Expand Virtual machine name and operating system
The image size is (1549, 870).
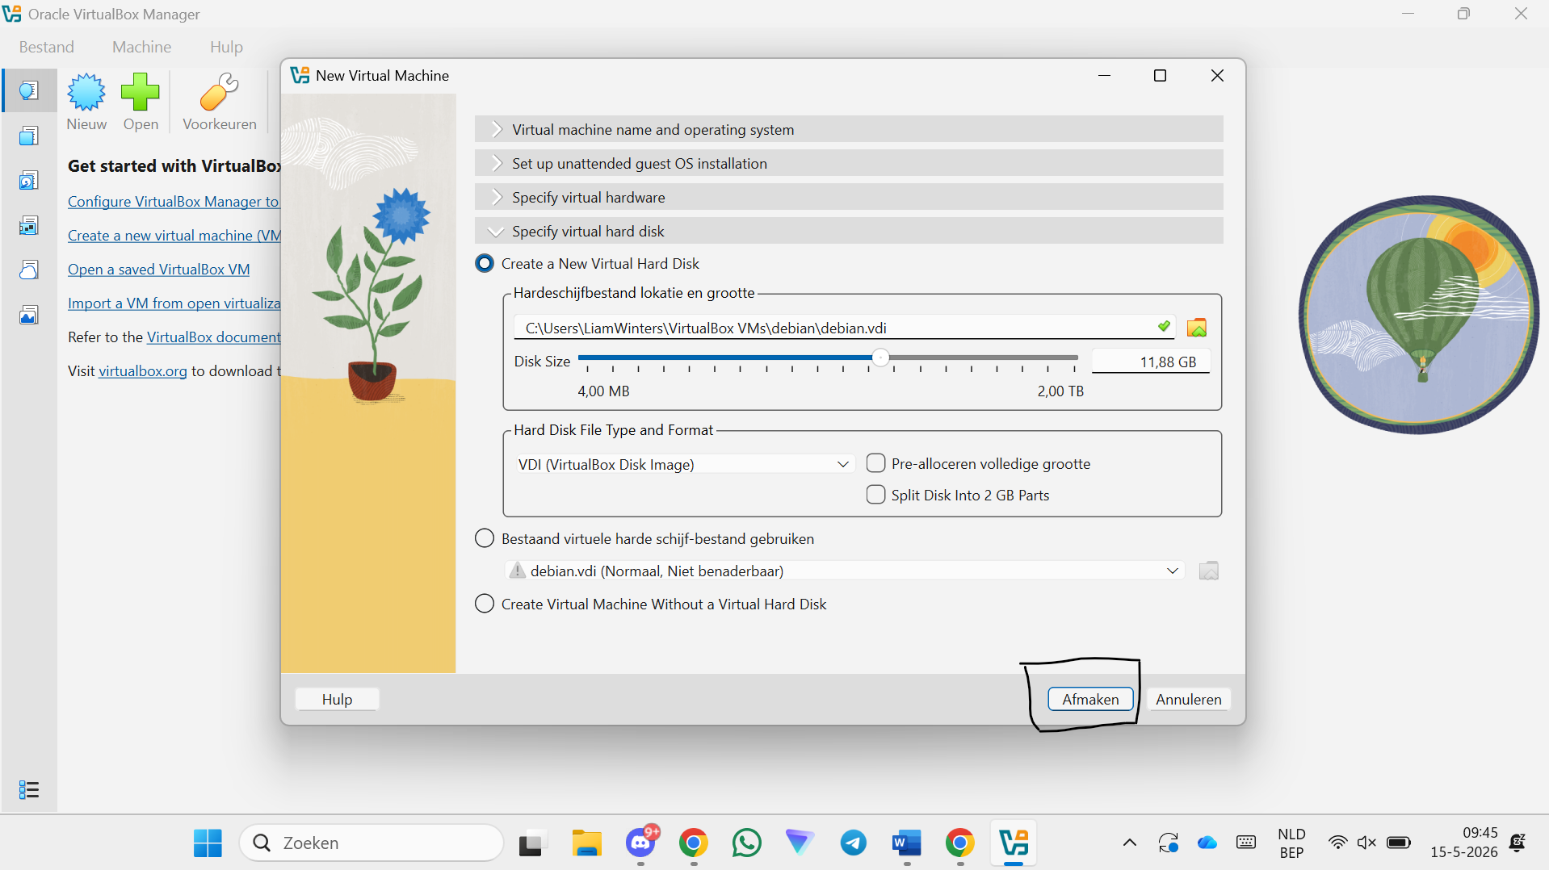pos(849,129)
